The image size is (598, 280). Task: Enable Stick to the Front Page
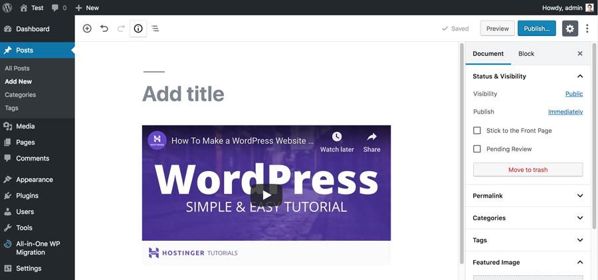[x=477, y=131]
